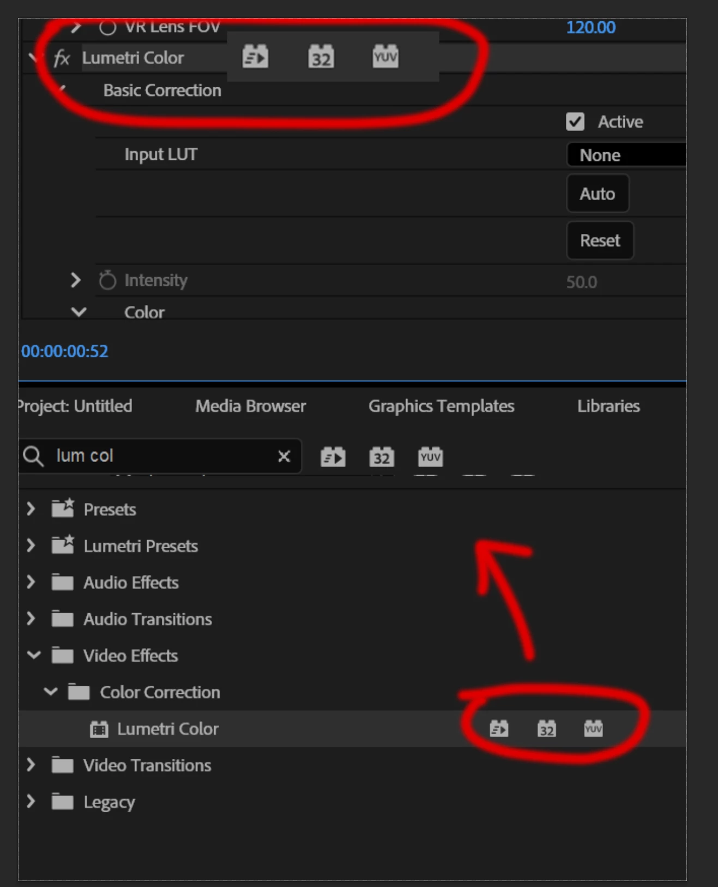Click the Basic Correction section label
Viewport: 718px width, 887px height.
162,90
